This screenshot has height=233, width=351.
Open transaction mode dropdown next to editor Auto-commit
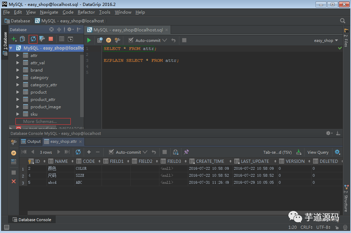(x=165, y=40)
